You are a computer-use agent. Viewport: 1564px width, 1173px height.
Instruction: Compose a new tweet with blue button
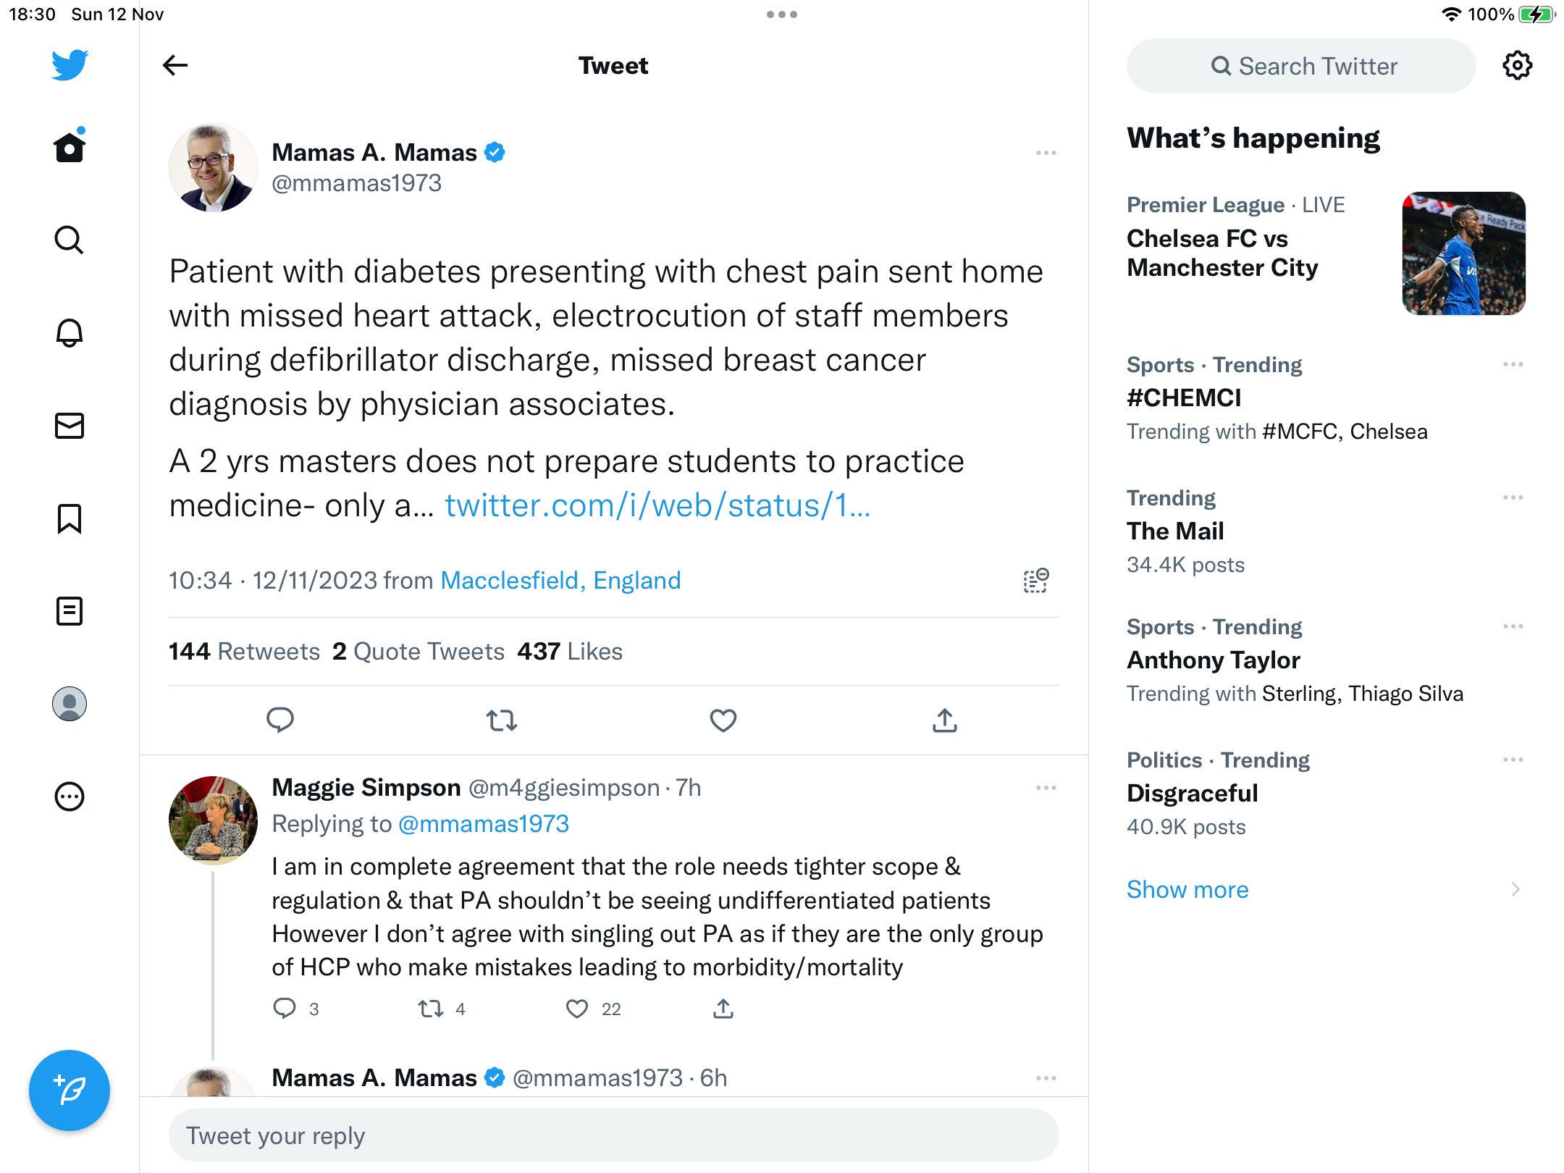(70, 1090)
